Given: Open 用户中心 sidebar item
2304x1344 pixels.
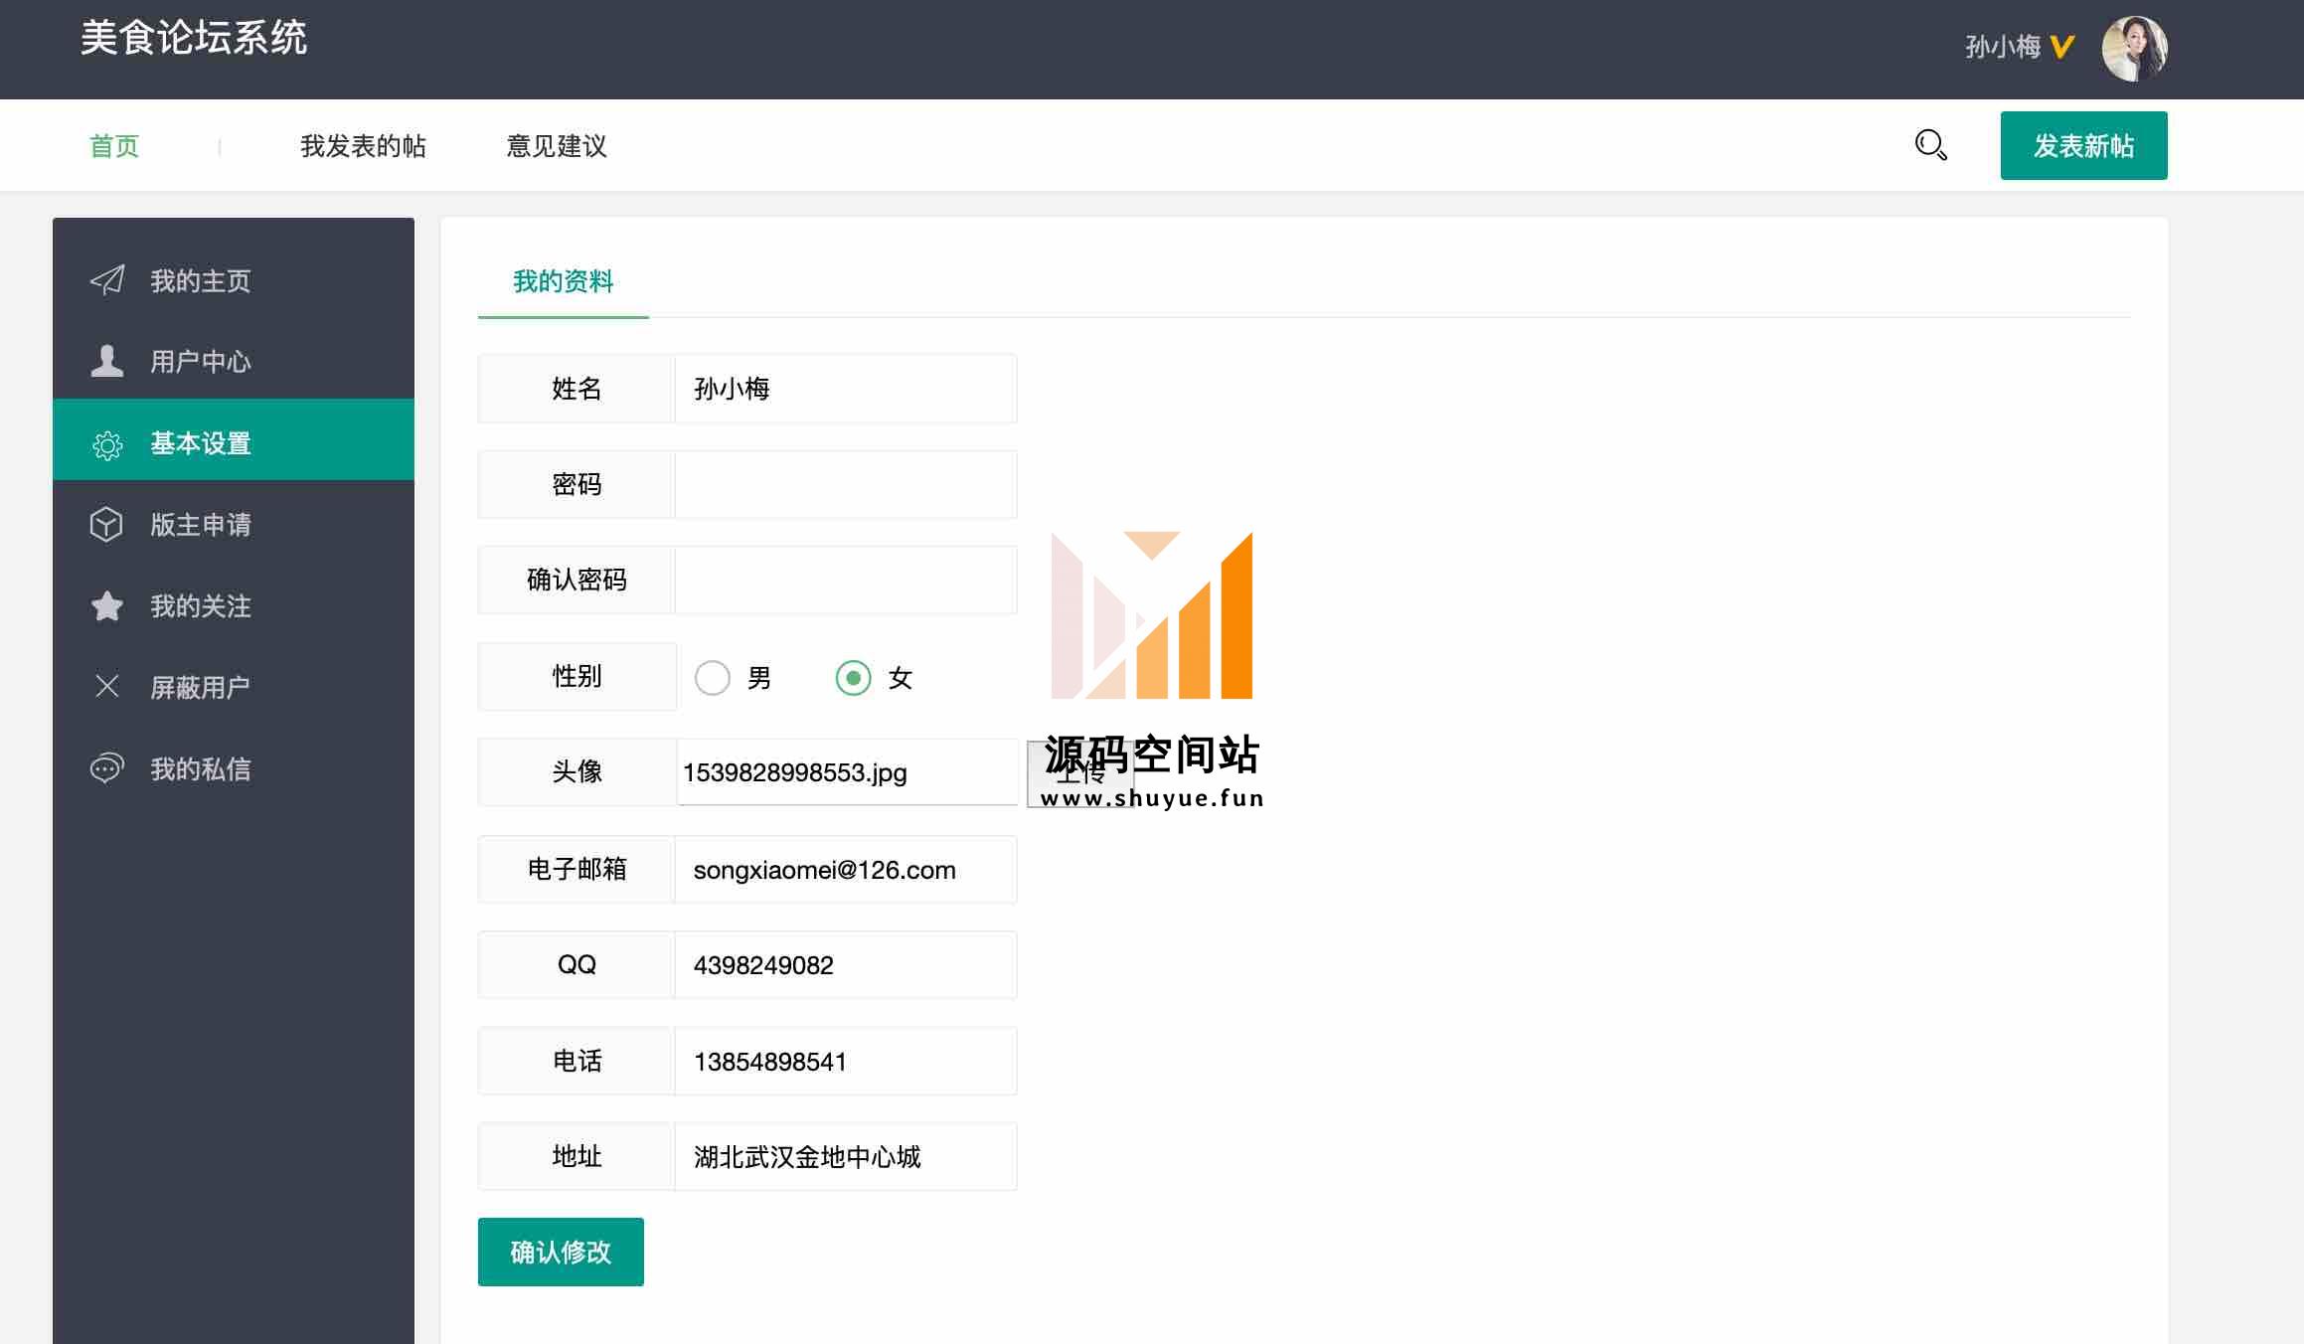Looking at the screenshot, I should click(x=234, y=361).
